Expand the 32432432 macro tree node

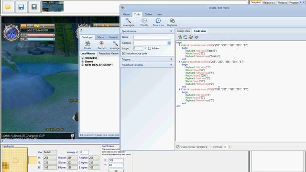point(83,58)
